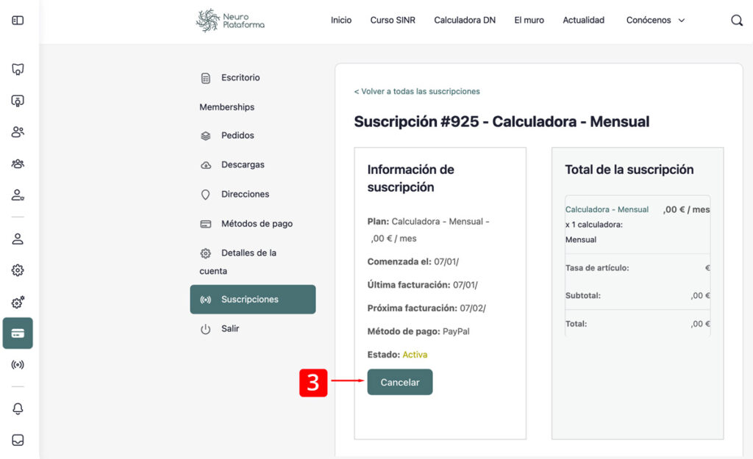Click the Escritorio document icon
This screenshot has height=459, width=753.
[x=206, y=78]
